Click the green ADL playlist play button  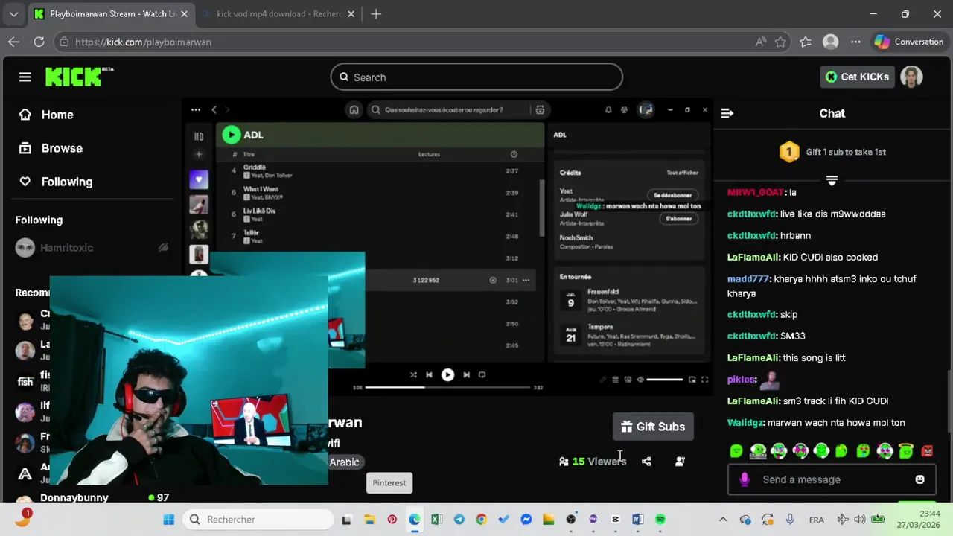click(231, 135)
